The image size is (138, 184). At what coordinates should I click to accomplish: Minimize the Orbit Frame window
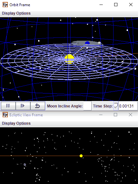(101, 5)
